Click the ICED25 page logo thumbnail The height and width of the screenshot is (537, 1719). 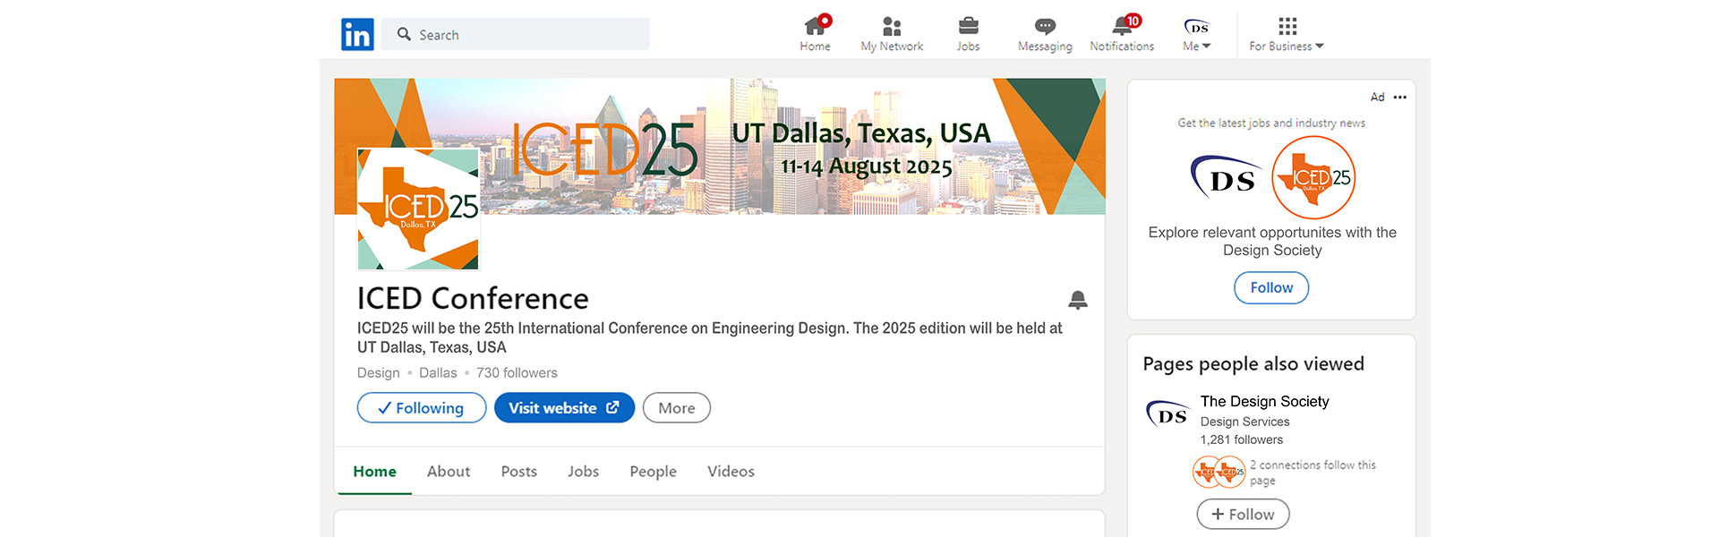pyautogui.click(x=418, y=209)
